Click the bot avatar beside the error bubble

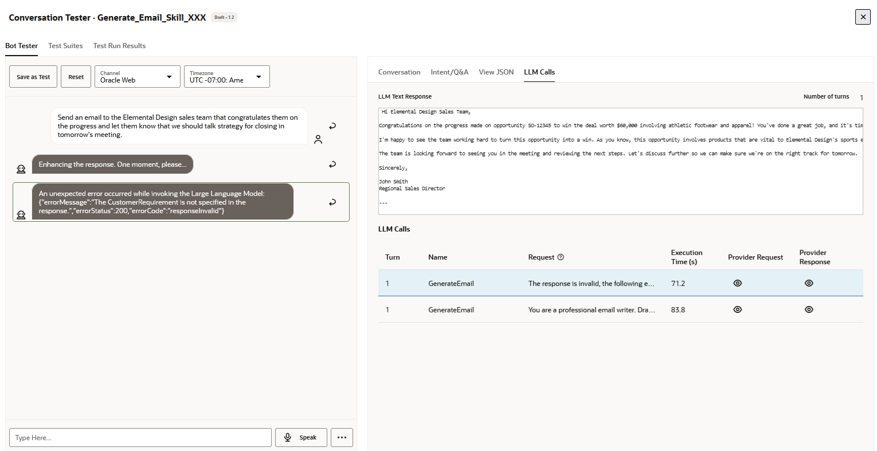coord(21,214)
